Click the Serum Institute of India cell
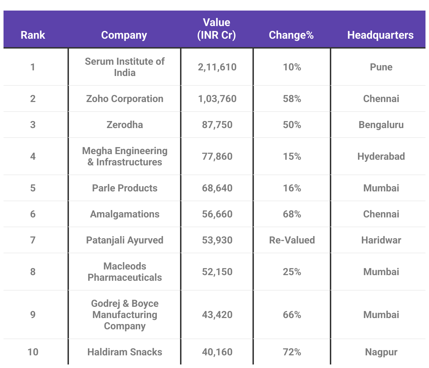The width and height of the screenshot is (429, 368). pyautogui.click(x=124, y=67)
